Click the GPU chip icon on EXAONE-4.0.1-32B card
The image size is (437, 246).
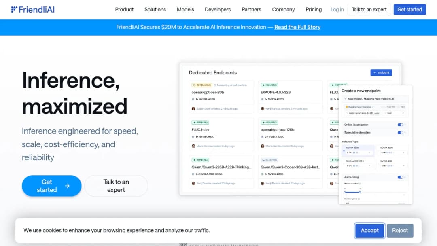pos(262,99)
